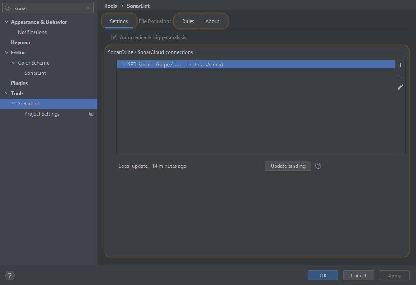
Task: Click the search magnifier icon
Action: [8, 8]
